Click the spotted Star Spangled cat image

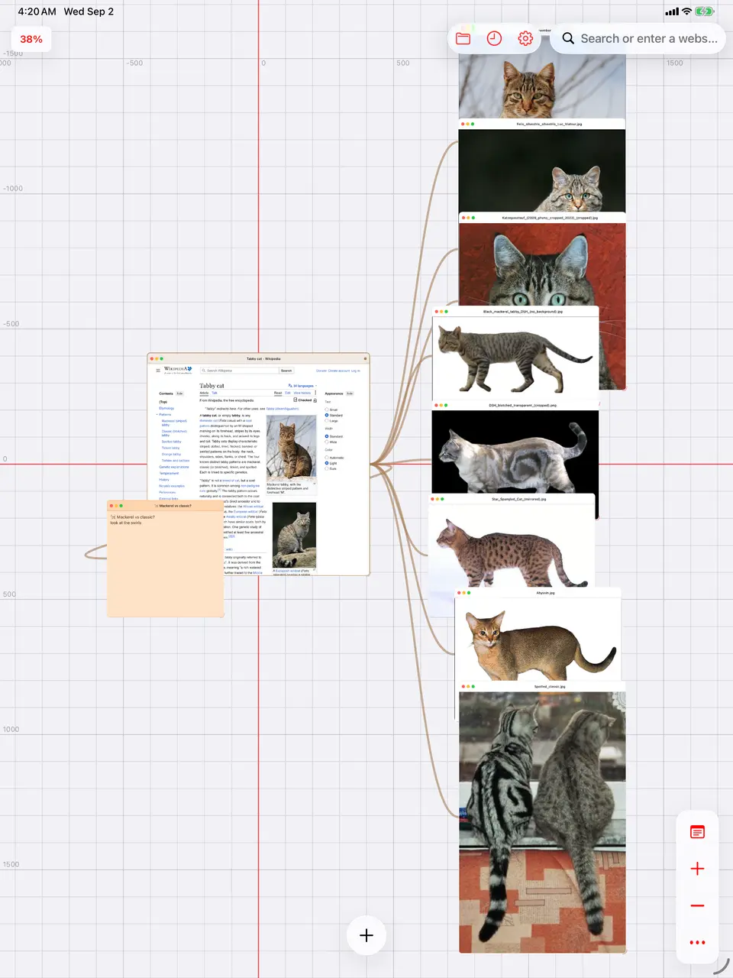click(512, 545)
